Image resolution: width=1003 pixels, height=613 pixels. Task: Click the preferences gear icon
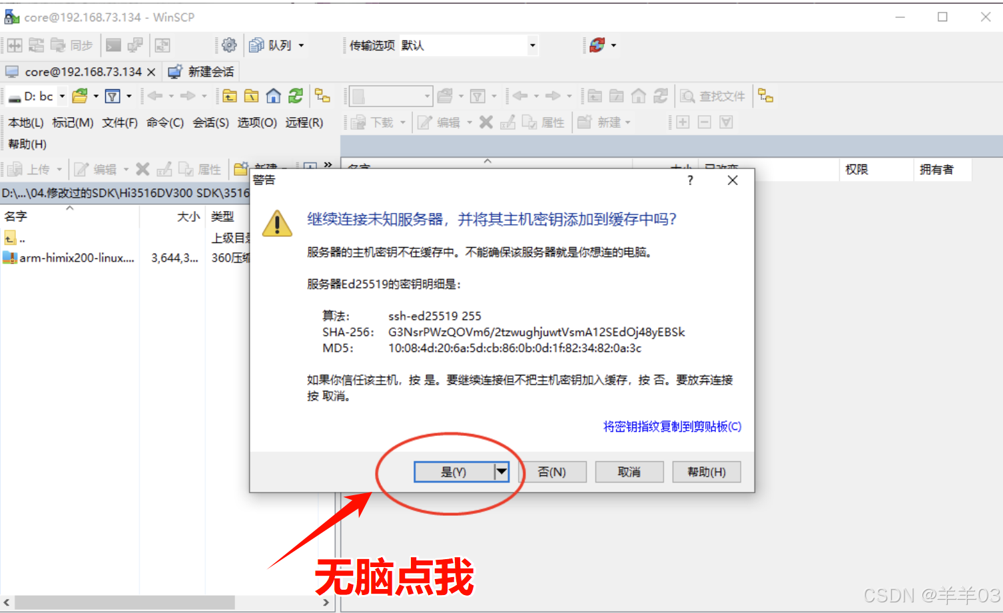(229, 45)
